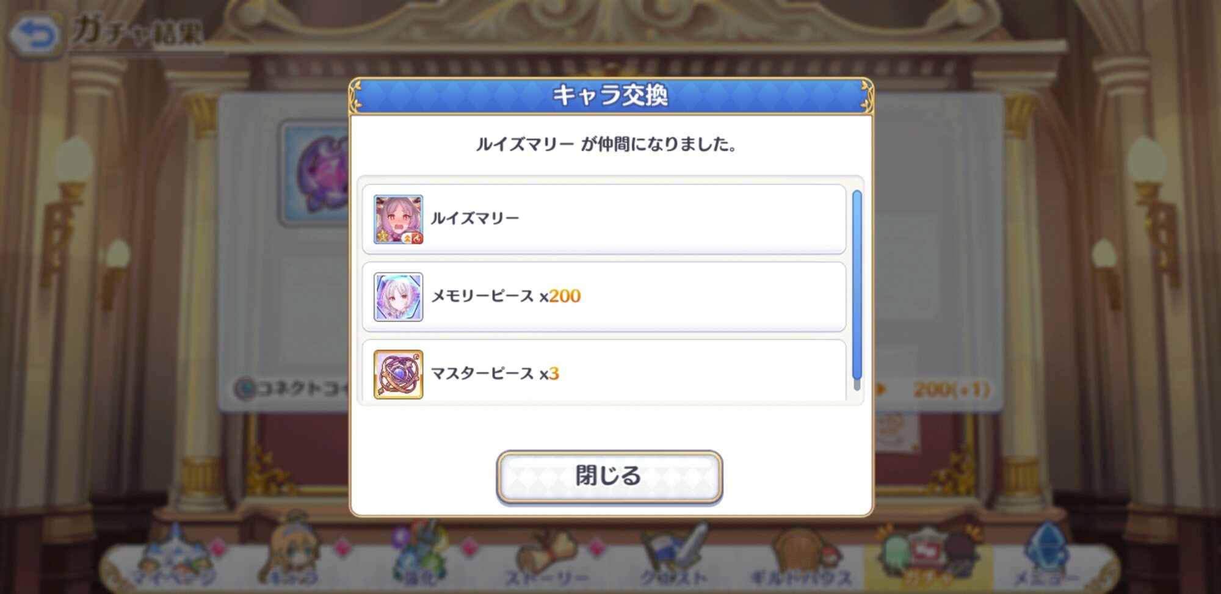Image resolution: width=1221 pixels, height=594 pixels.
Task: Click the キャラ交換 dialog title bar
Action: tap(610, 96)
